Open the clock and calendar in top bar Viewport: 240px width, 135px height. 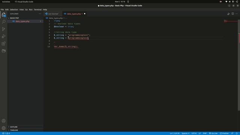tap(120, 1)
